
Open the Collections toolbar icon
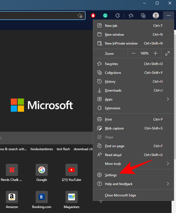(143, 15)
